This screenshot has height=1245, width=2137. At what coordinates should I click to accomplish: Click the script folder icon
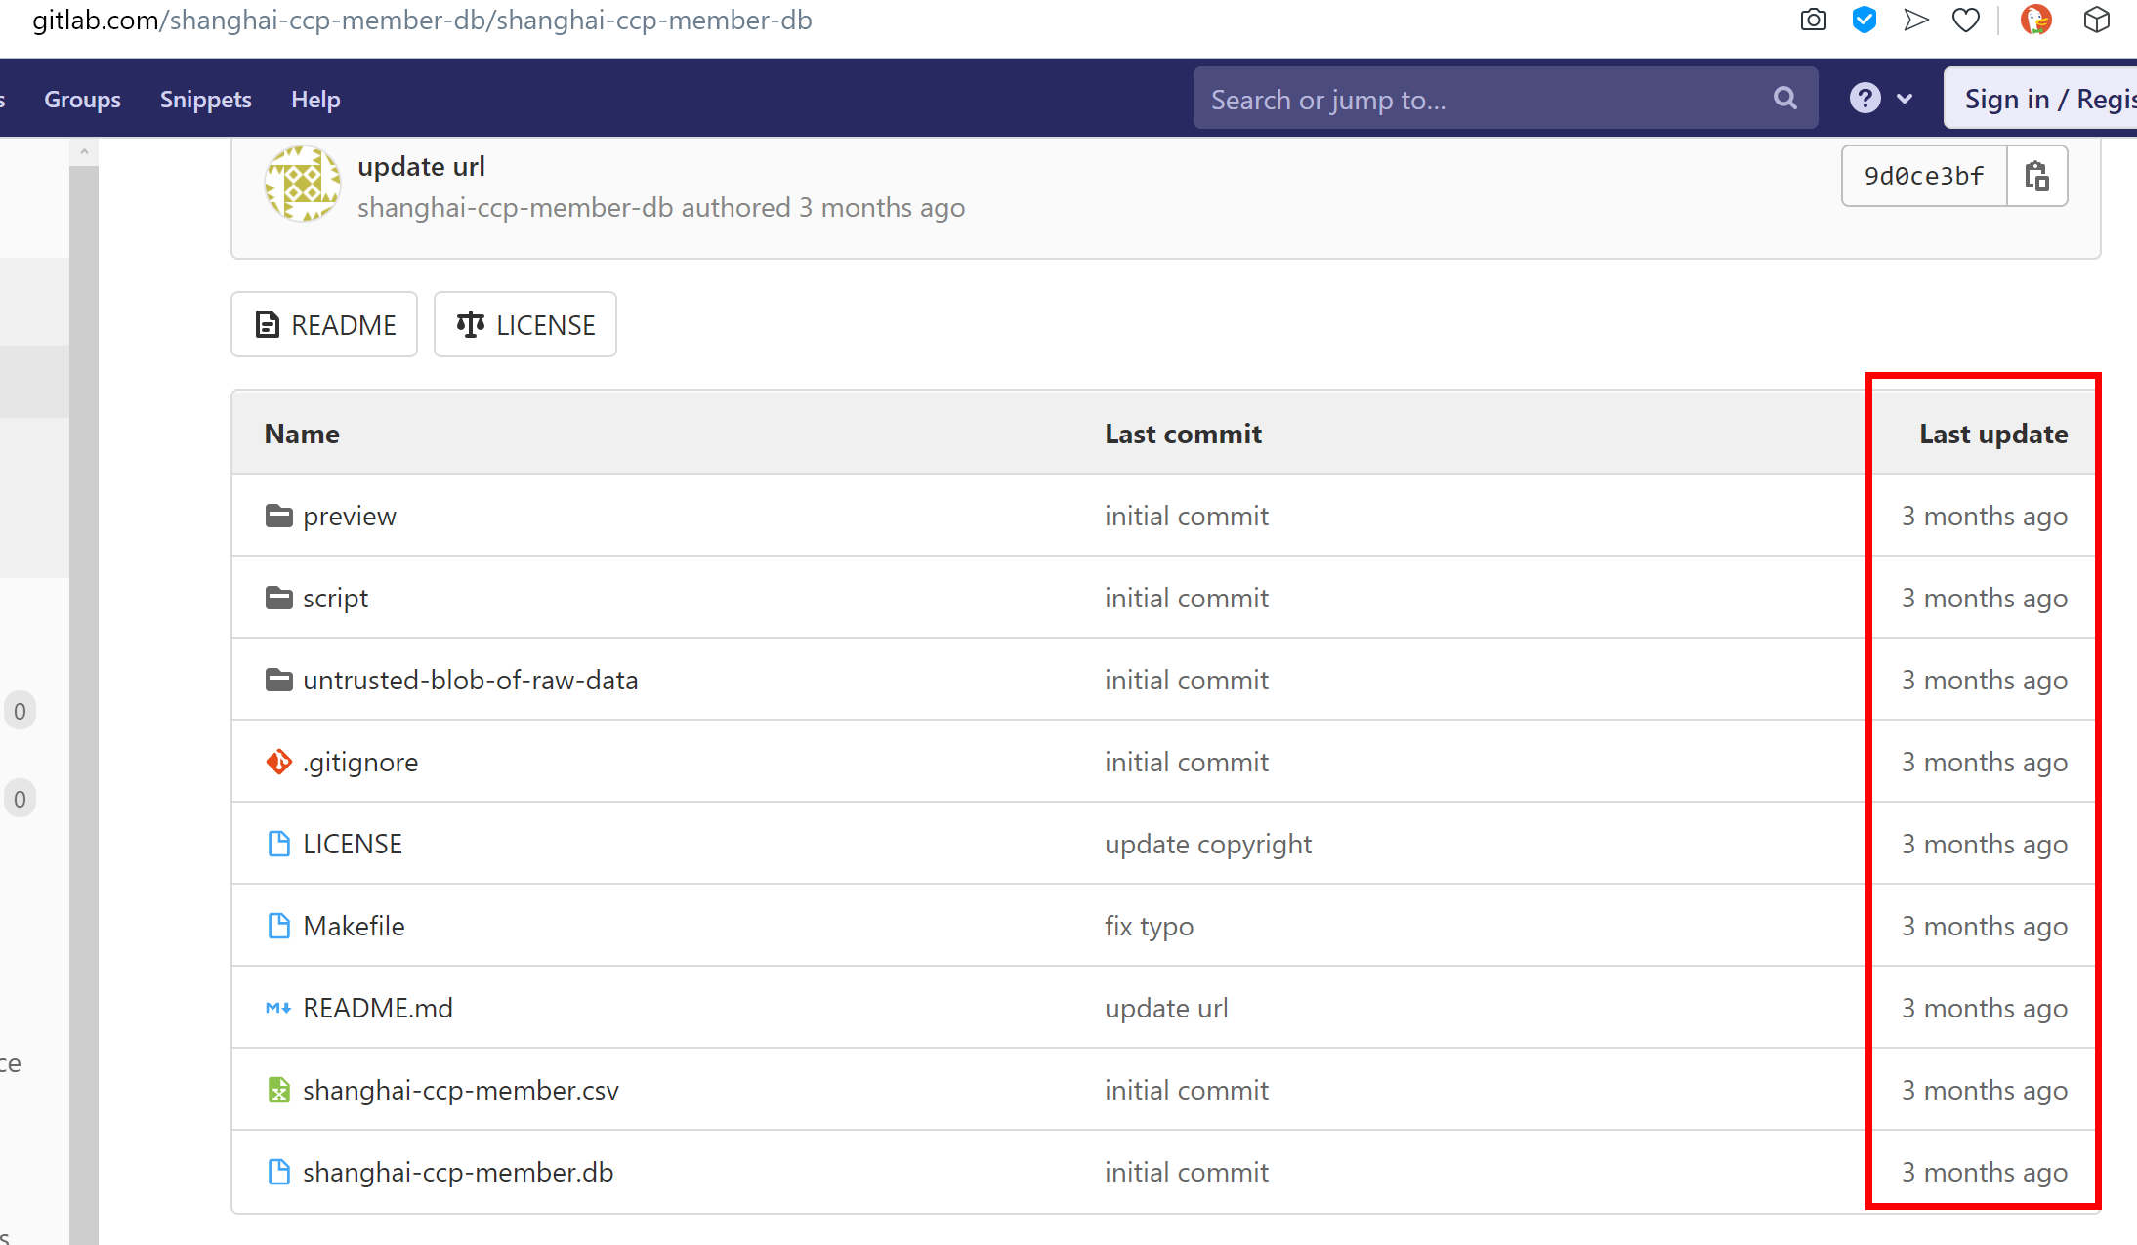[x=279, y=598]
